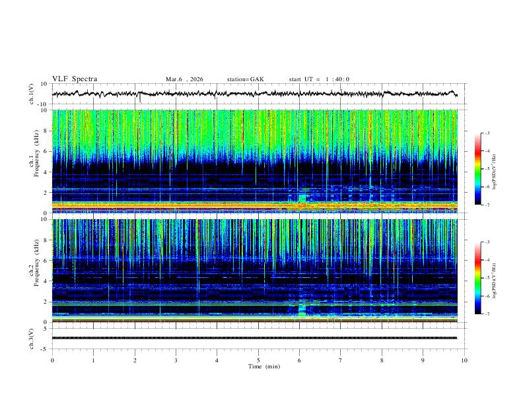523x404 pixels.
Task: Click the ch.2 PSD color scale bar
Action: click(x=477, y=278)
